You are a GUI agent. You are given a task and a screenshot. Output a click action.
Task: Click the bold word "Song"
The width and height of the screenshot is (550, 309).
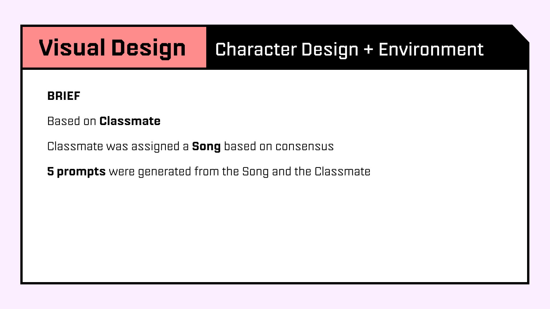(206, 147)
